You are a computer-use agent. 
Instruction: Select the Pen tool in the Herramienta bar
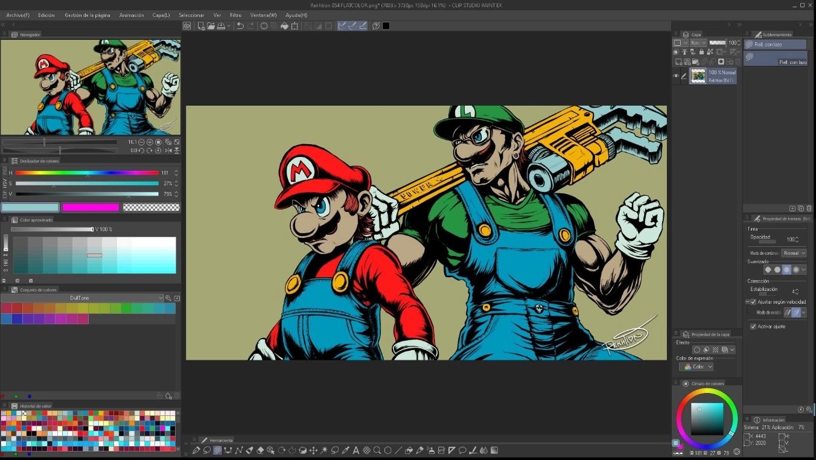click(196, 450)
